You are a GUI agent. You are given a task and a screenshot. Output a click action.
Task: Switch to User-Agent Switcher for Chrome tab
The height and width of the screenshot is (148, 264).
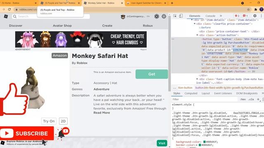146,3
